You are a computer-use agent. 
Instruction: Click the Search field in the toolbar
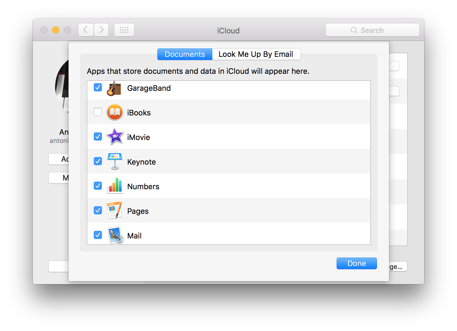coord(372,30)
